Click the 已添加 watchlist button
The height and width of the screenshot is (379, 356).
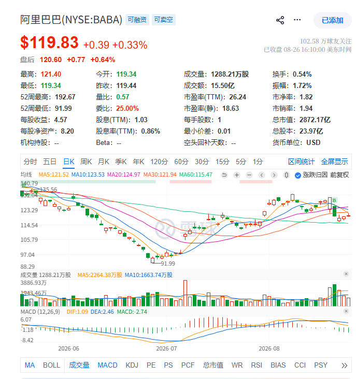click(333, 20)
